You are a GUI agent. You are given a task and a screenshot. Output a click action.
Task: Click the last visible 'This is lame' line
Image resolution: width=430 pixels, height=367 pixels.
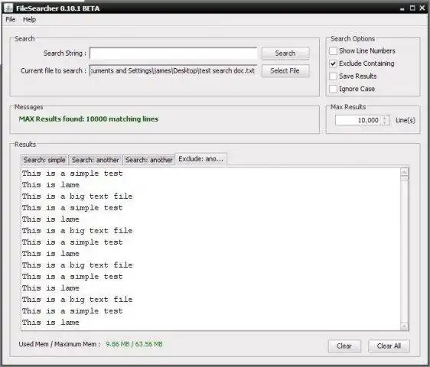pyautogui.click(x=50, y=323)
